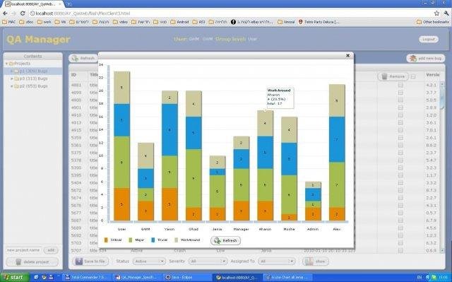Click the 'add' project button

[51, 250]
